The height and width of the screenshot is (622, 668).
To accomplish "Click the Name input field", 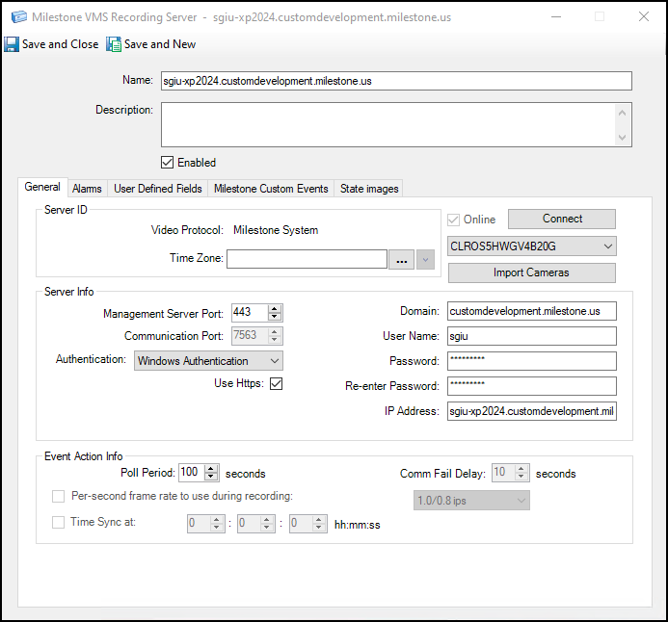I will point(396,81).
